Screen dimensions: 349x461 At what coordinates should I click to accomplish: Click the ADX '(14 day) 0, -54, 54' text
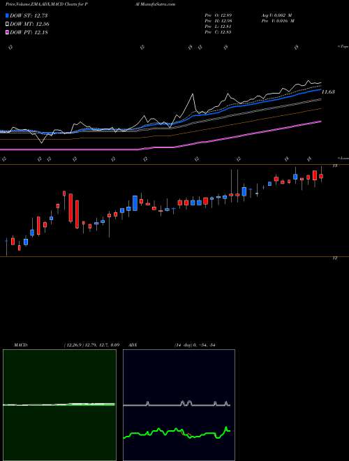[195, 345]
